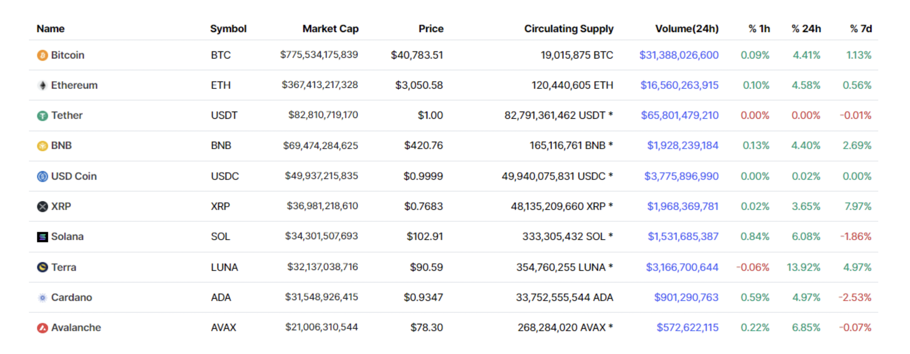Click the Tether green logo icon

(42, 116)
